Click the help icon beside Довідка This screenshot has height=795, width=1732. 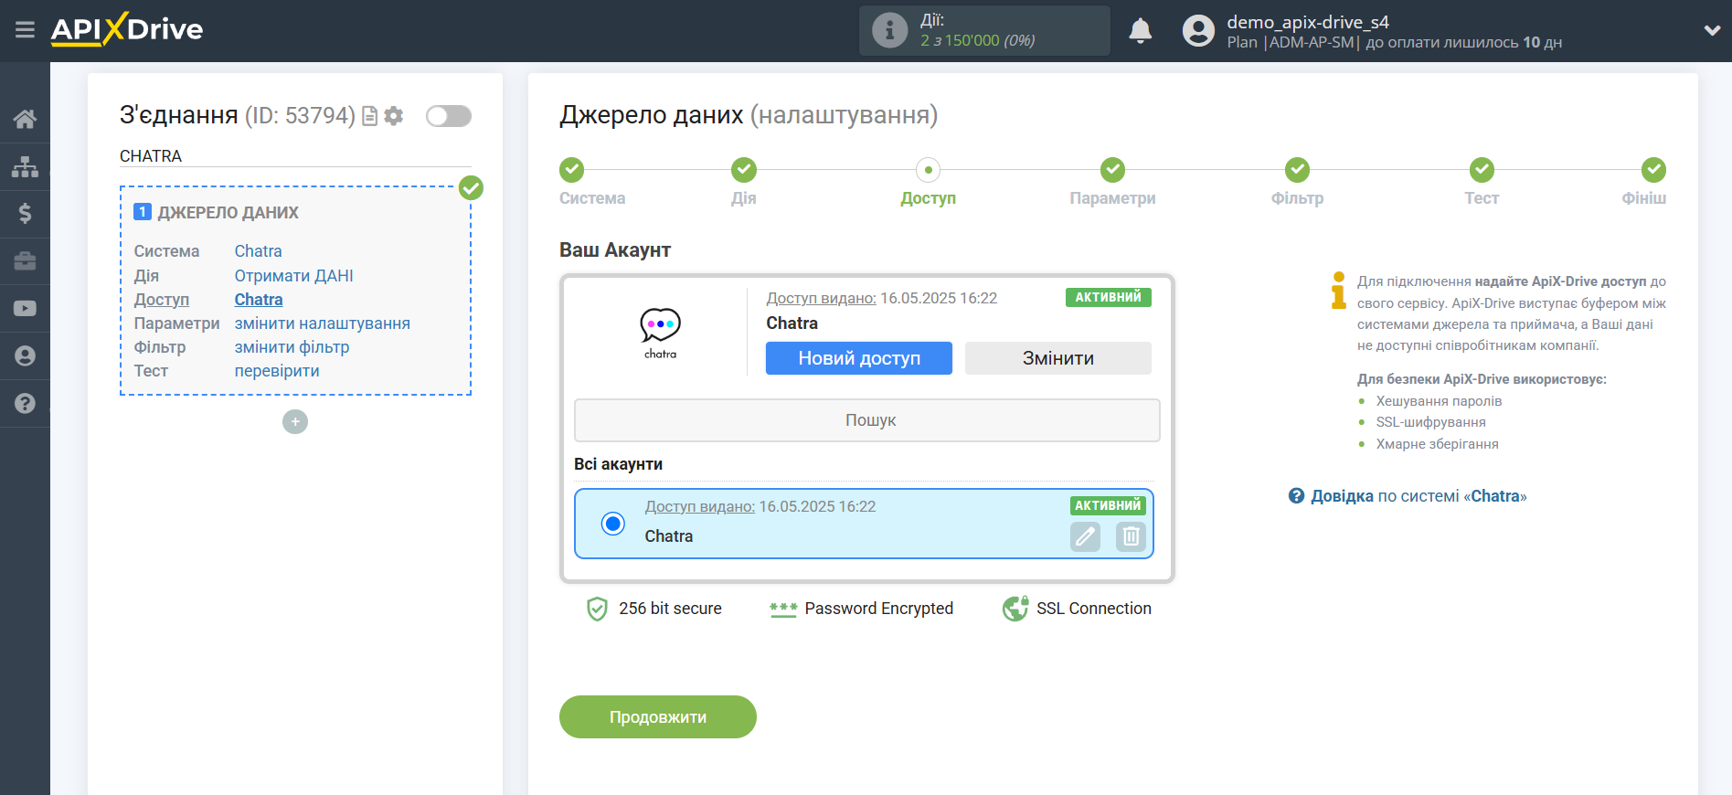click(x=1296, y=495)
